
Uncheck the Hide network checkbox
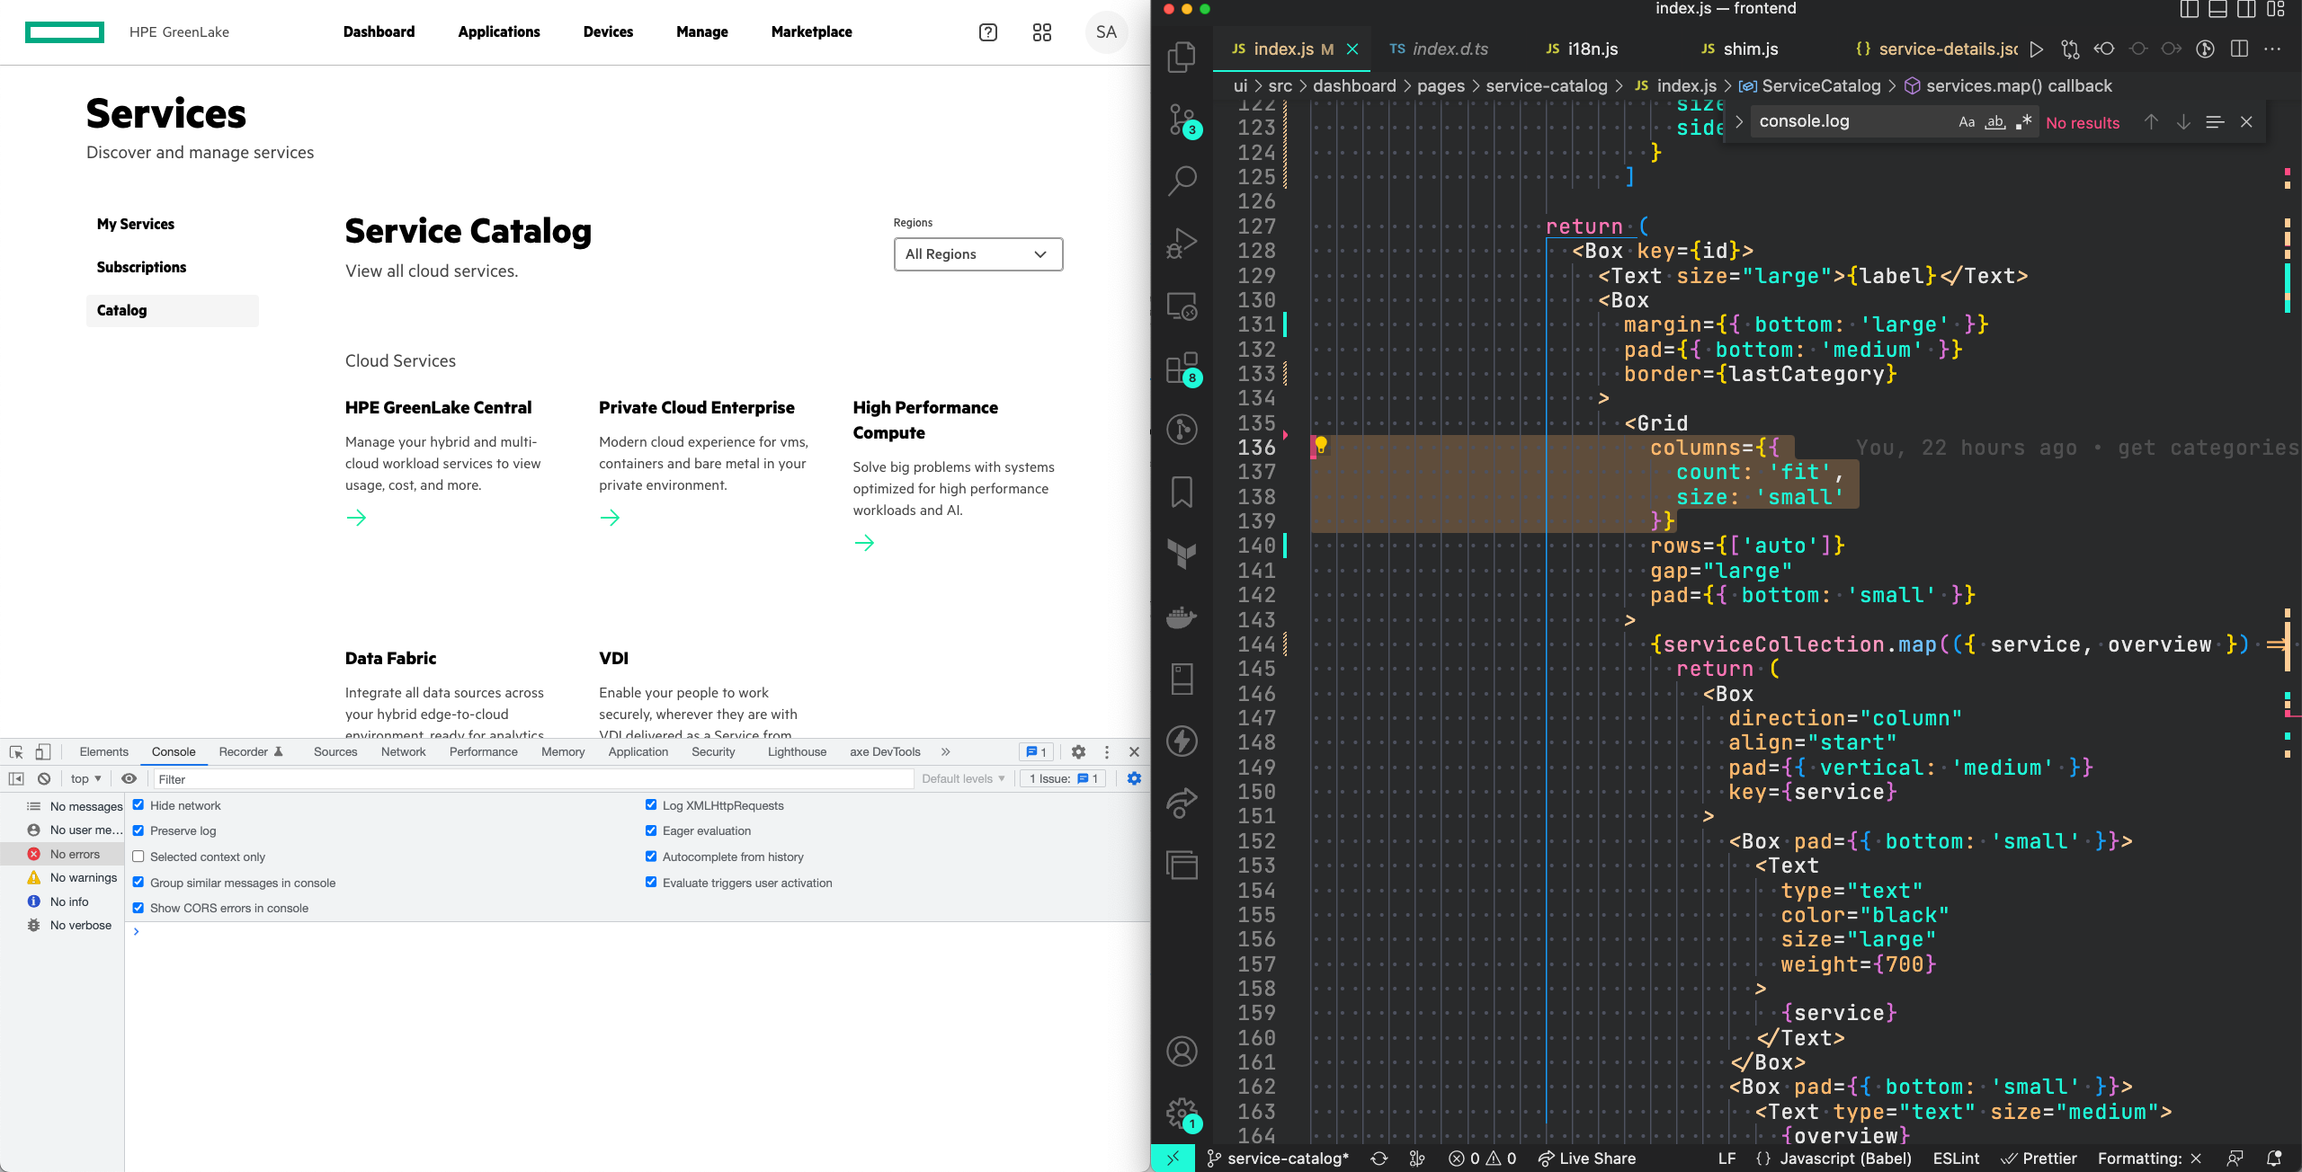pos(138,805)
